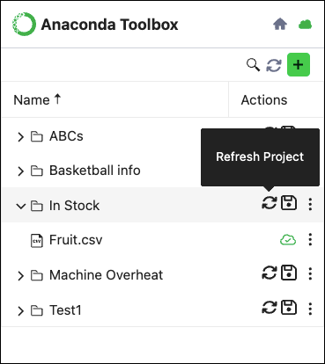The width and height of the screenshot is (325, 364).
Task: Click the green cloud icon in header
Action: [305, 25]
